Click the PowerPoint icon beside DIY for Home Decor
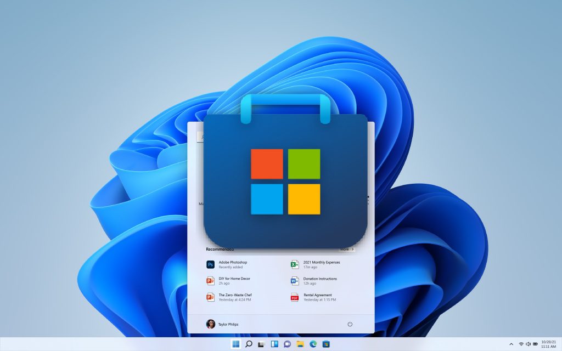This screenshot has height=351, width=562. click(210, 281)
